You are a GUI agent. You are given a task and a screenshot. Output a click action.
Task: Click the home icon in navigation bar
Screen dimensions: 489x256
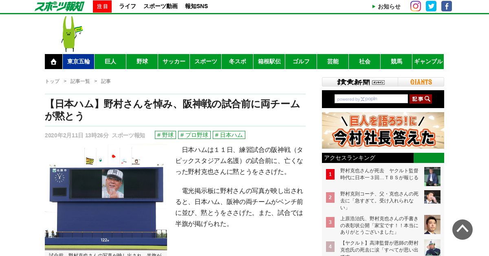click(x=53, y=62)
